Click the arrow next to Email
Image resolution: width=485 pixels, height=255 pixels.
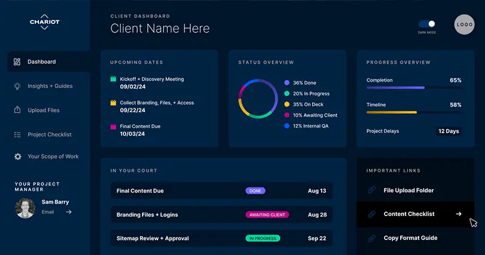69,212
